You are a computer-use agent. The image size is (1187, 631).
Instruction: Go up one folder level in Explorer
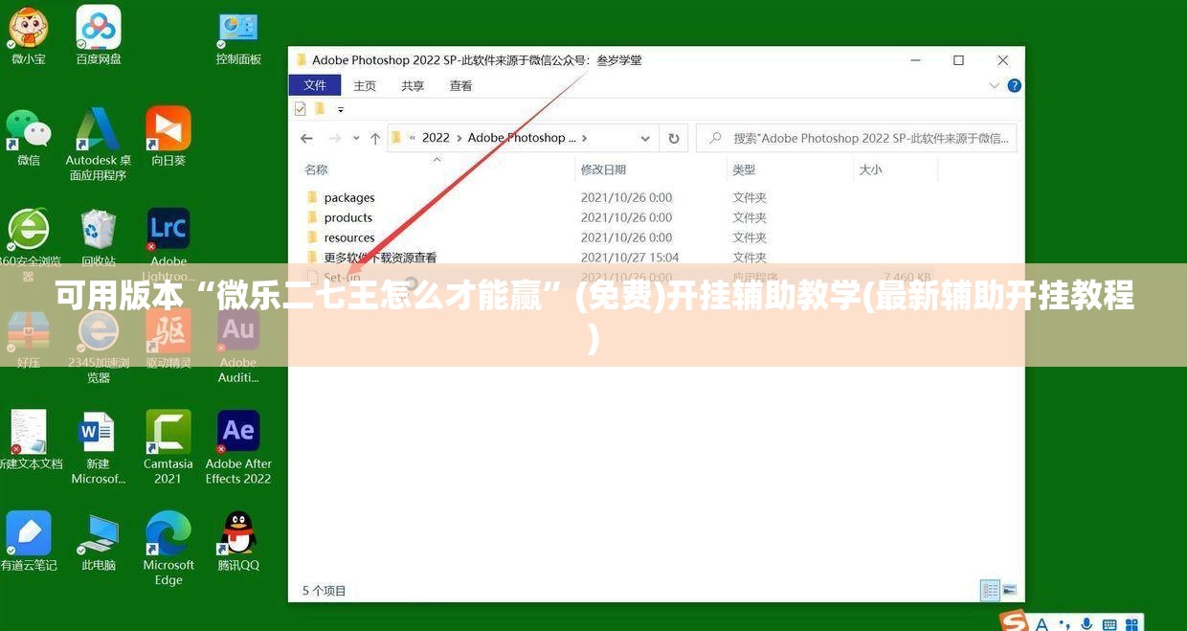(x=375, y=138)
